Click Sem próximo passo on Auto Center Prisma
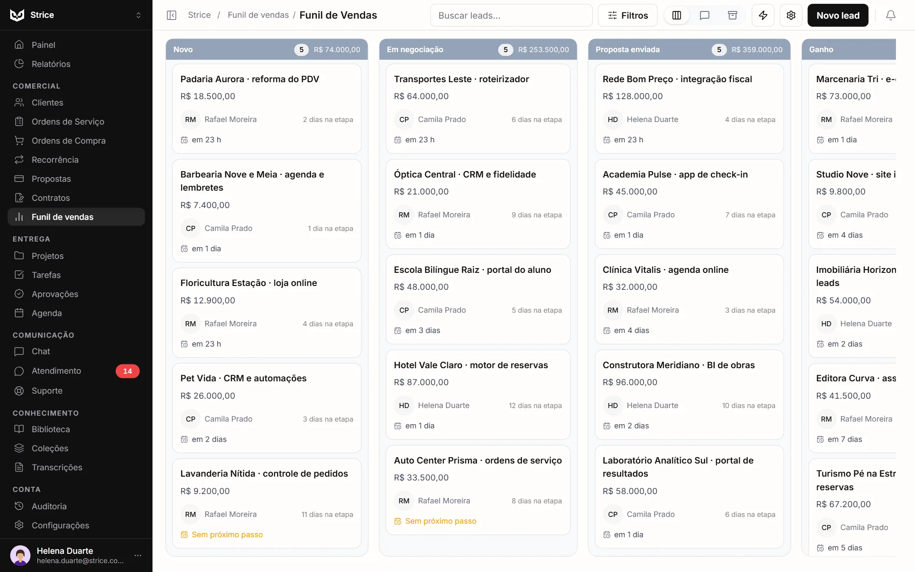Image resolution: width=915 pixels, height=572 pixels. click(x=440, y=521)
